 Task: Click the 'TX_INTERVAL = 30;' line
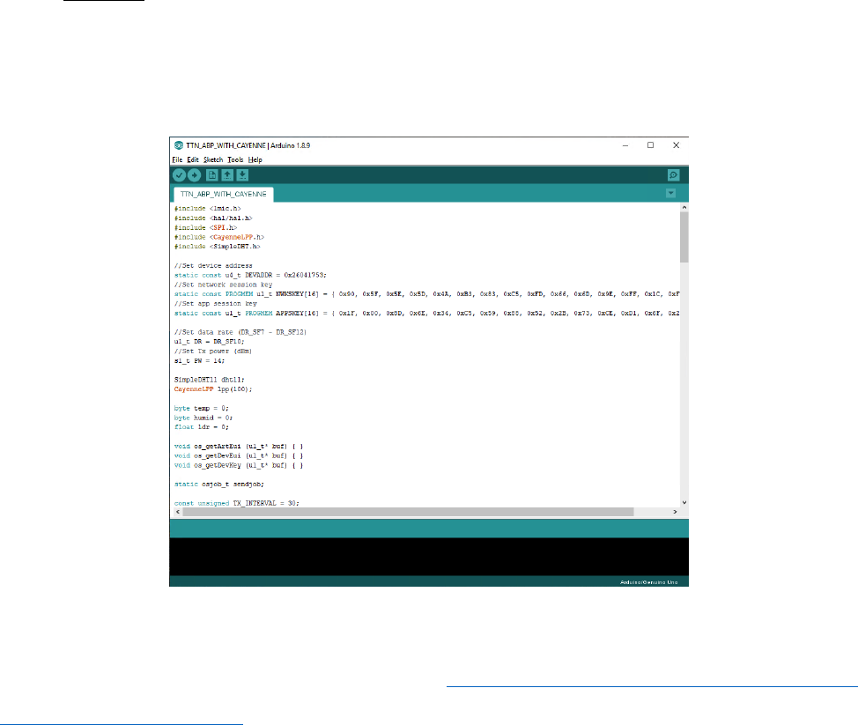coord(237,503)
